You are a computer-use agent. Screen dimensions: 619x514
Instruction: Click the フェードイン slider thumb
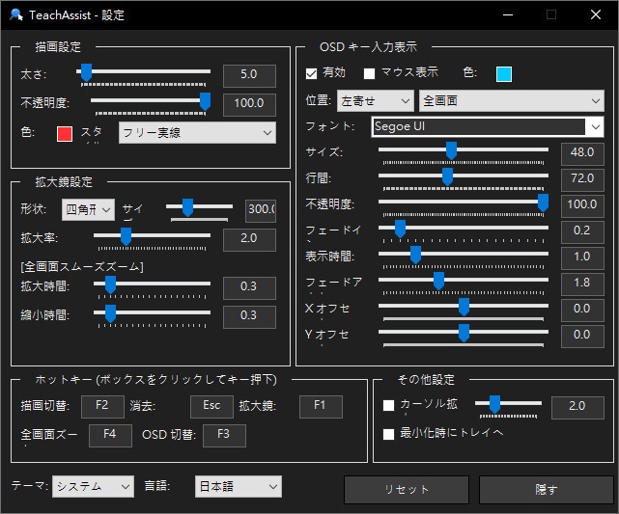401,229
